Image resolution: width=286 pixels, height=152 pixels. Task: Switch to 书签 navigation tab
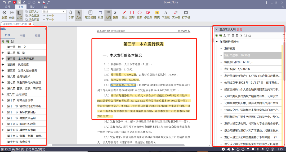point(23,35)
